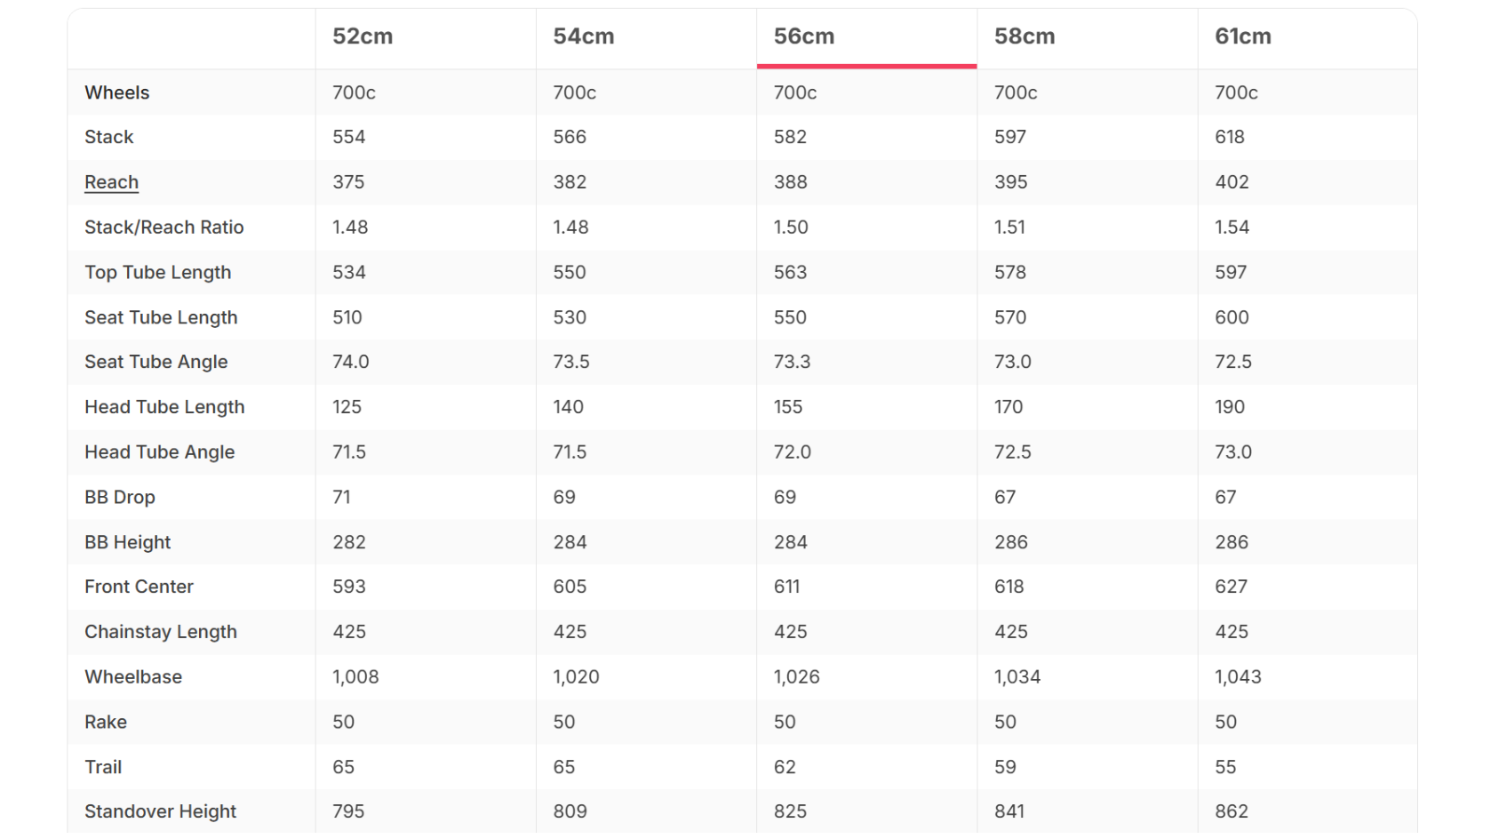Select the 52cm size column header

click(363, 36)
